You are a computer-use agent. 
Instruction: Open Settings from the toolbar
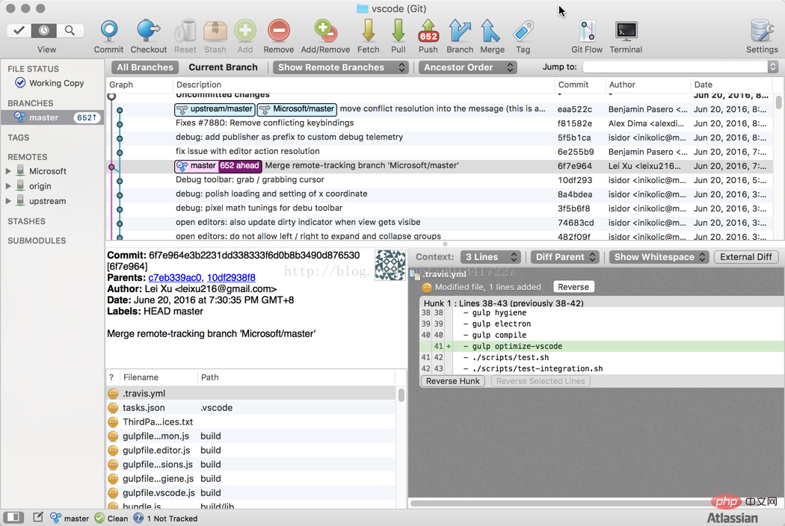pos(762,31)
